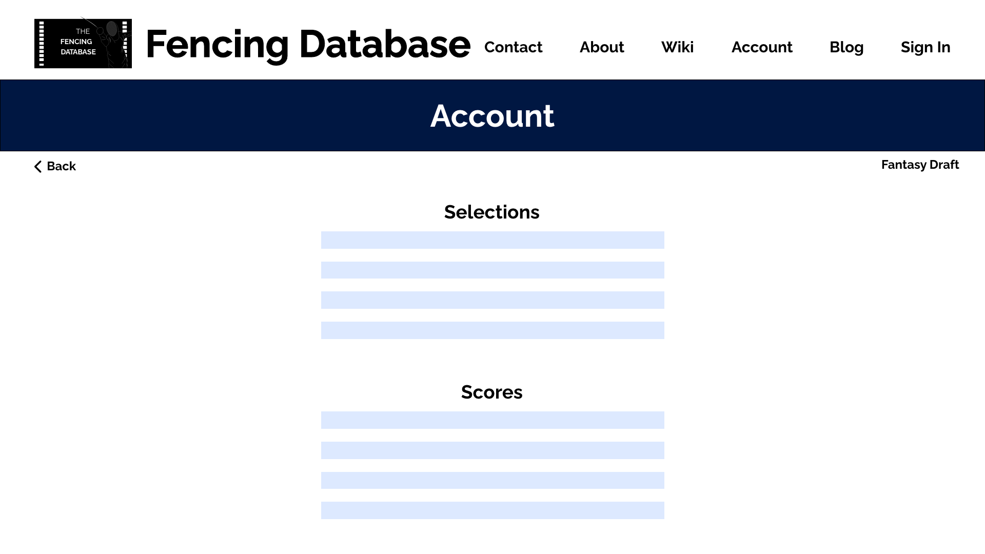Select Account in the top navigation
Viewport: 985px width, 554px height.
pos(761,47)
